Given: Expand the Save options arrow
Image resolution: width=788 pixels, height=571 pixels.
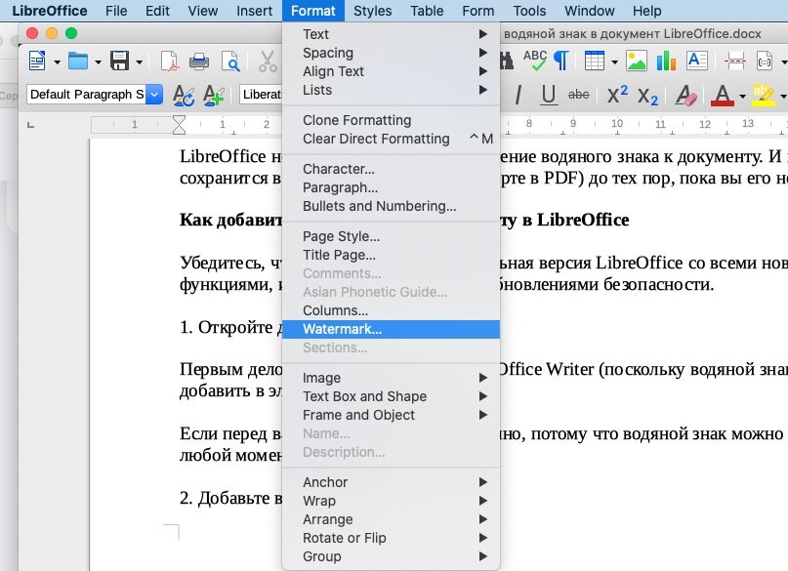Looking at the screenshot, I should pos(140,62).
